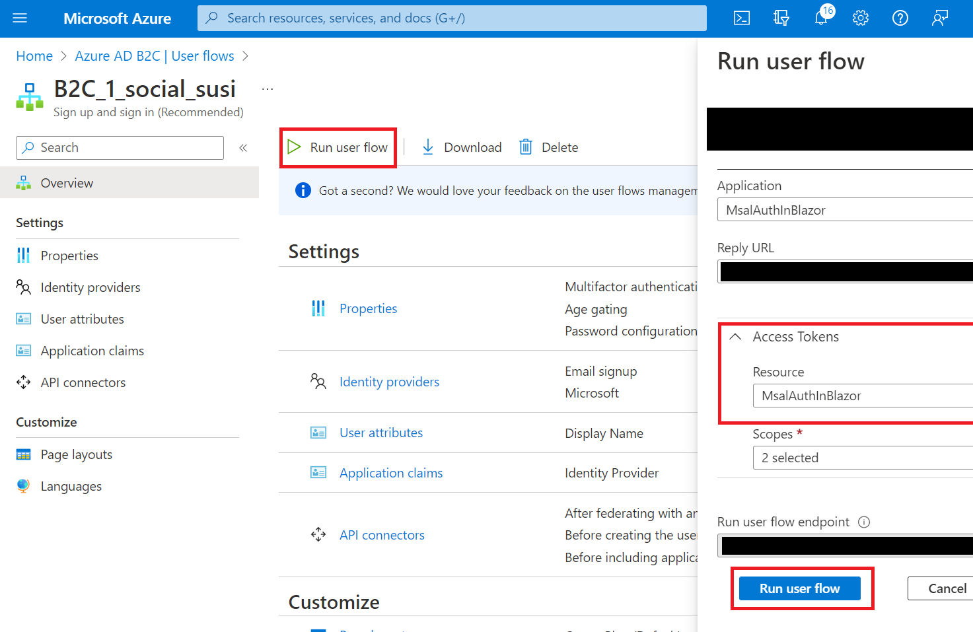
Task: Click the Overview icon in sidebar
Action: point(24,183)
